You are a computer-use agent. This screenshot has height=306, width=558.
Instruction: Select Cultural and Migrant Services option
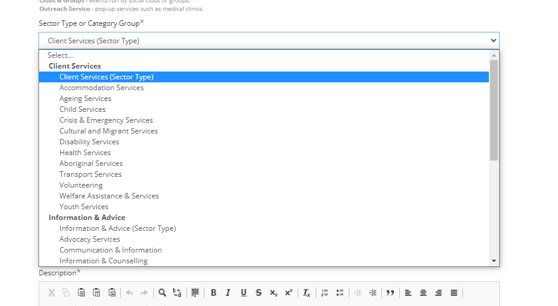(x=264, y=131)
